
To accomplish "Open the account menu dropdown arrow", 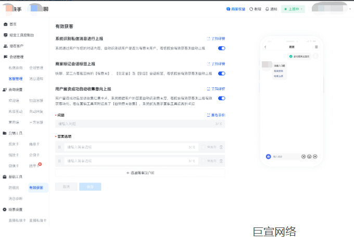I will 350,9.
